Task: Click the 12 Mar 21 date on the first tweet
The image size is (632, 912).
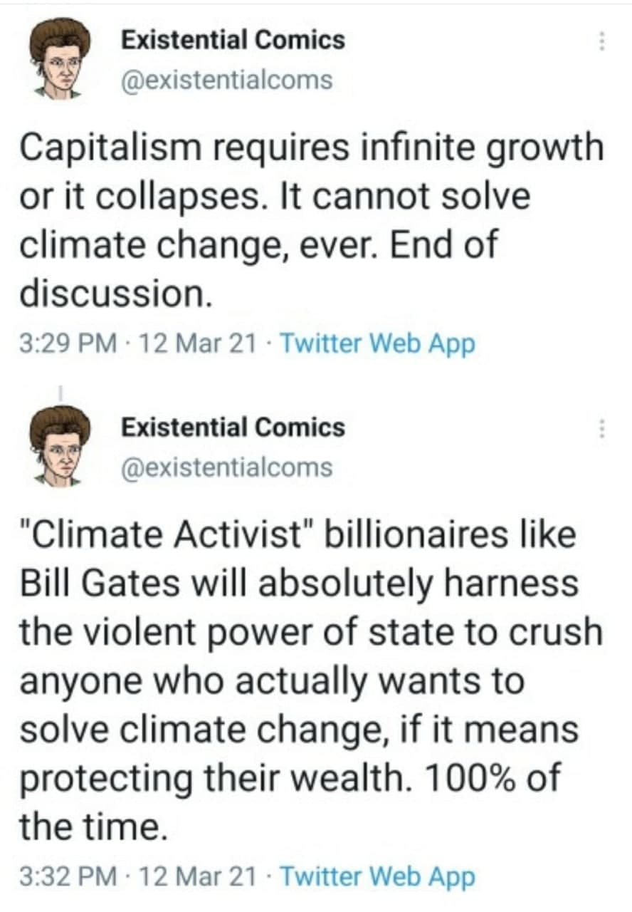Action: coord(199,345)
